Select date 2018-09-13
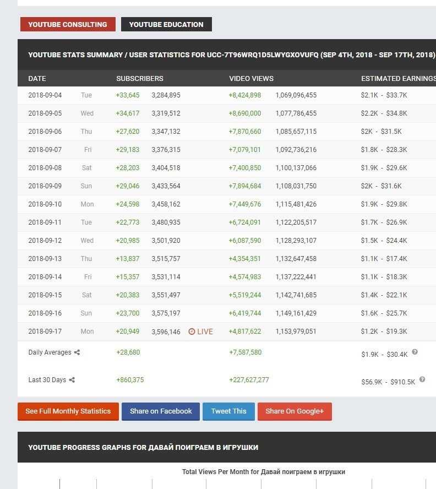 [45, 258]
